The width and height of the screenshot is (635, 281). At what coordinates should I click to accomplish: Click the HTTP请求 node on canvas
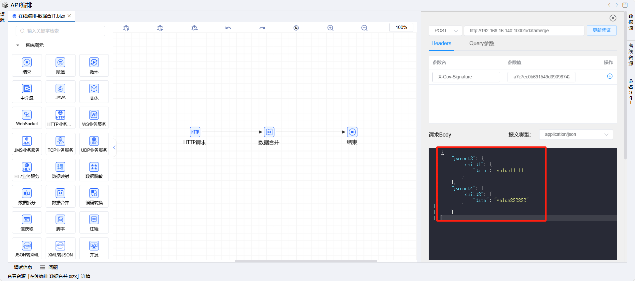[x=195, y=132]
